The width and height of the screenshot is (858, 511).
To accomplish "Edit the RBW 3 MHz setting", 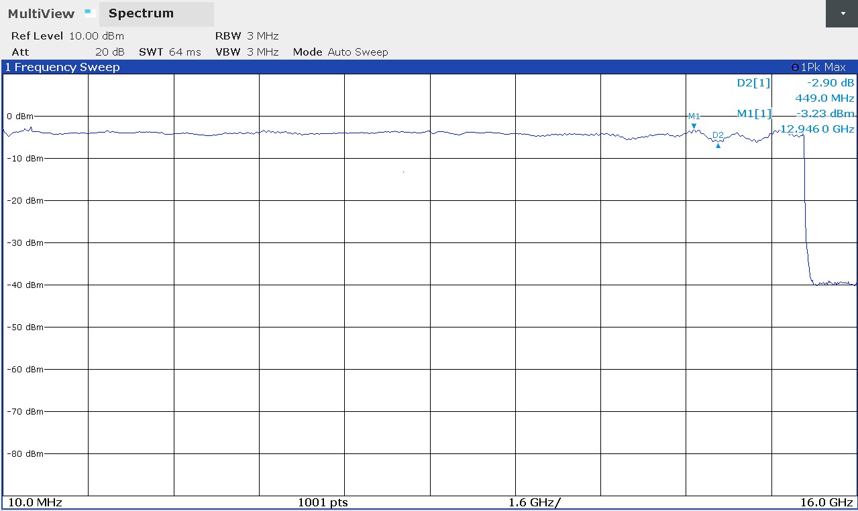I will tap(247, 36).
